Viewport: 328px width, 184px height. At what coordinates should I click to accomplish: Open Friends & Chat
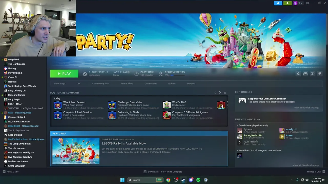pos(316,172)
